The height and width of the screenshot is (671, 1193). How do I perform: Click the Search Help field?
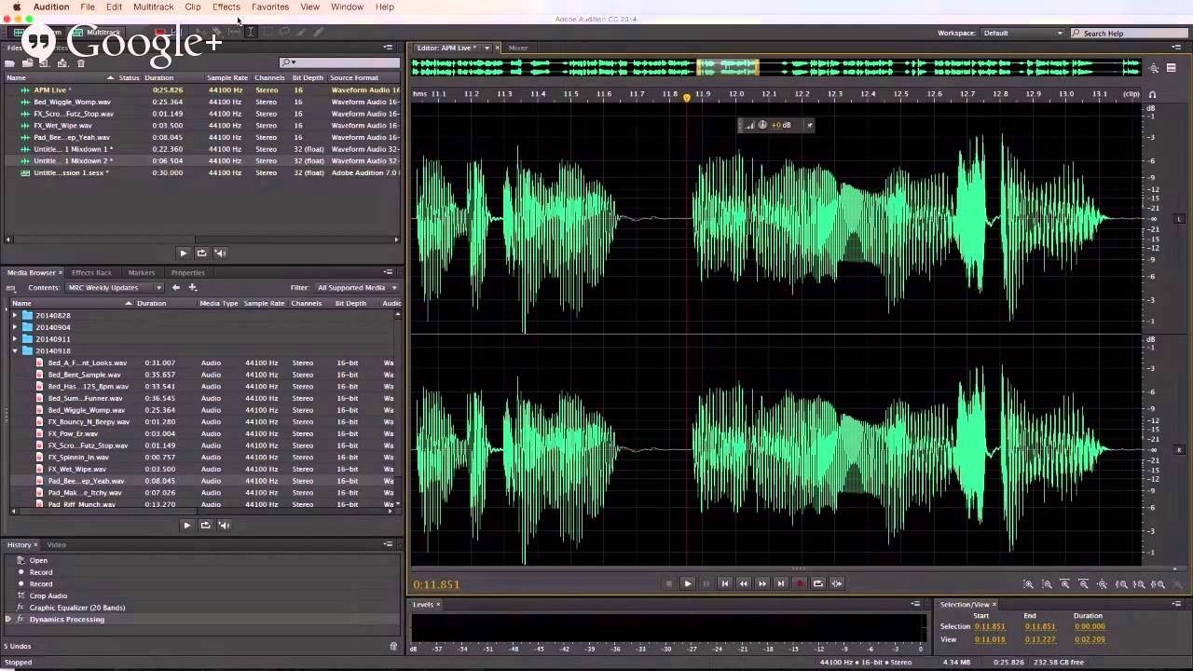[x=1128, y=33]
